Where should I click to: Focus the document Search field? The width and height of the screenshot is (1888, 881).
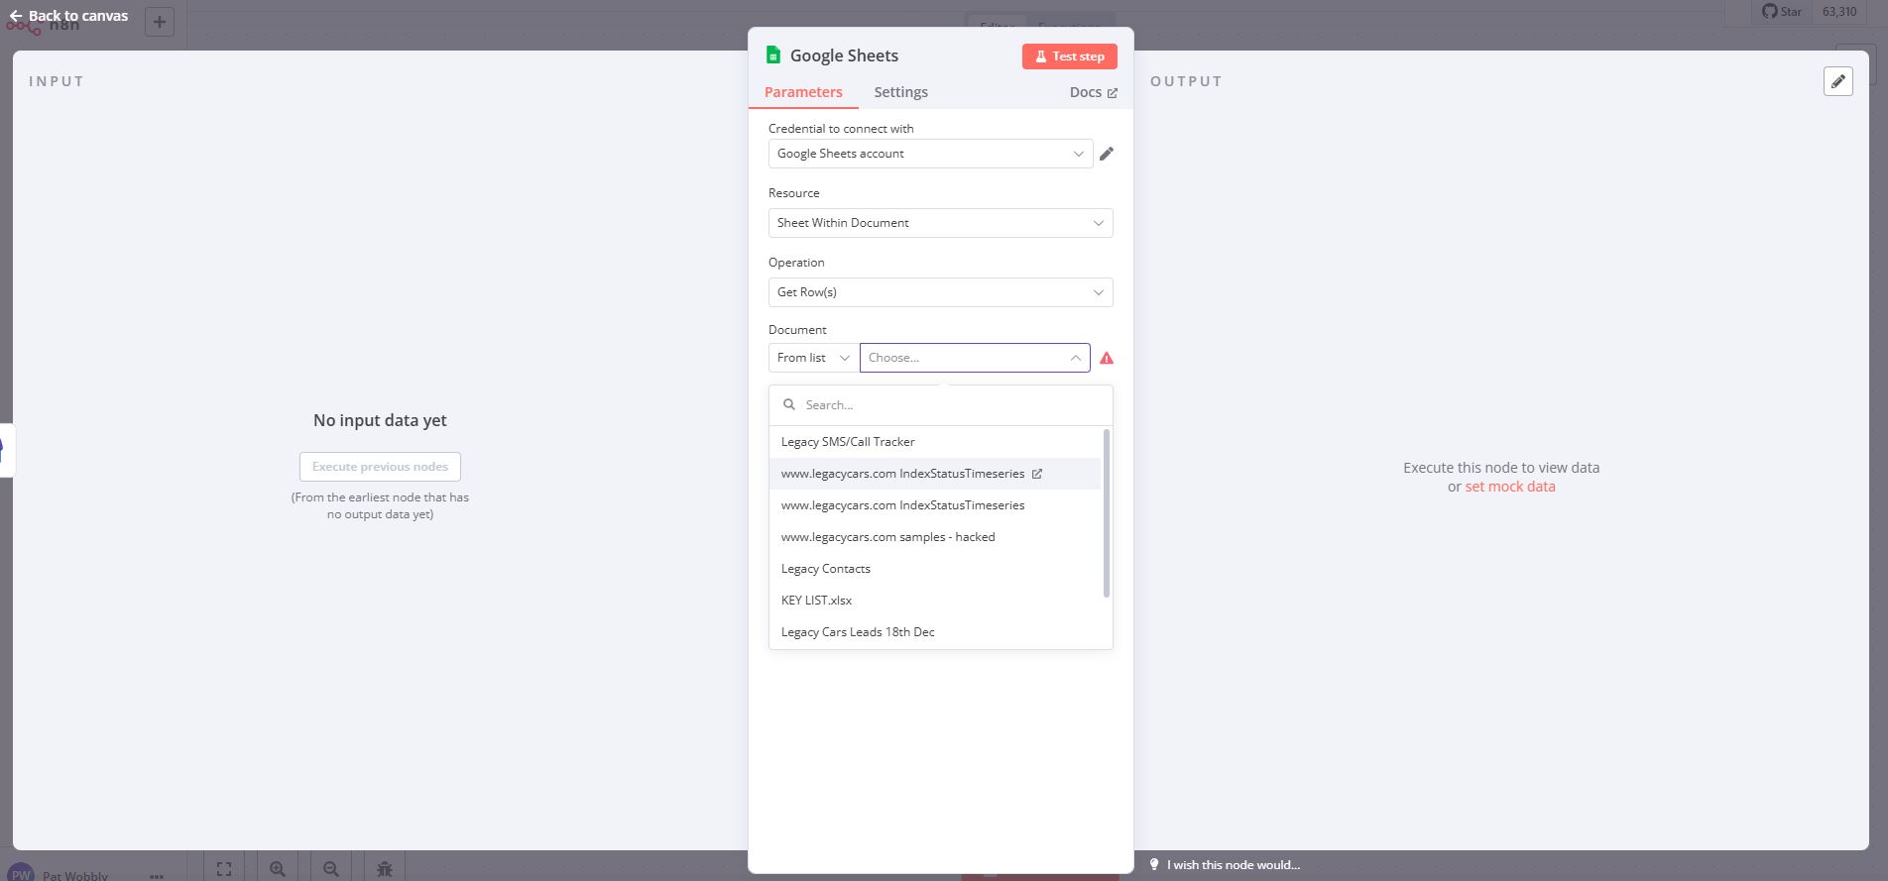click(x=940, y=405)
